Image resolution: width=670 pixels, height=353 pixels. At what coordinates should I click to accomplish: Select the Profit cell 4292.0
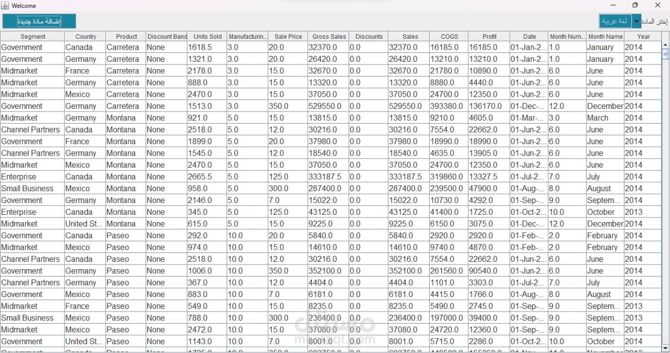coord(489,200)
